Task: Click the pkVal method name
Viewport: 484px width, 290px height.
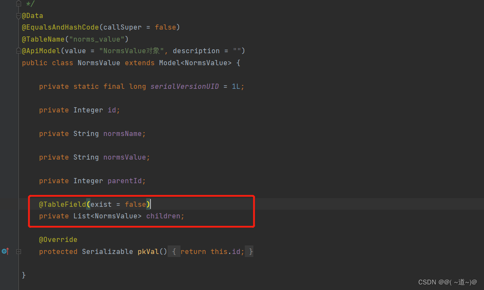Action: click(x=148, y=252)
